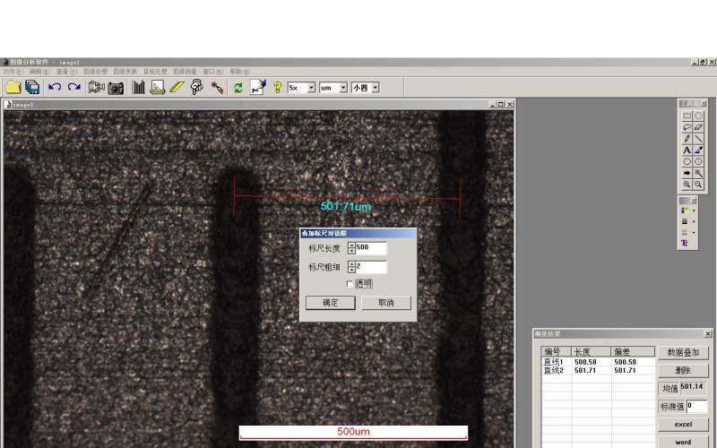Confirm the scale dialog with 确定

[330, 303]
